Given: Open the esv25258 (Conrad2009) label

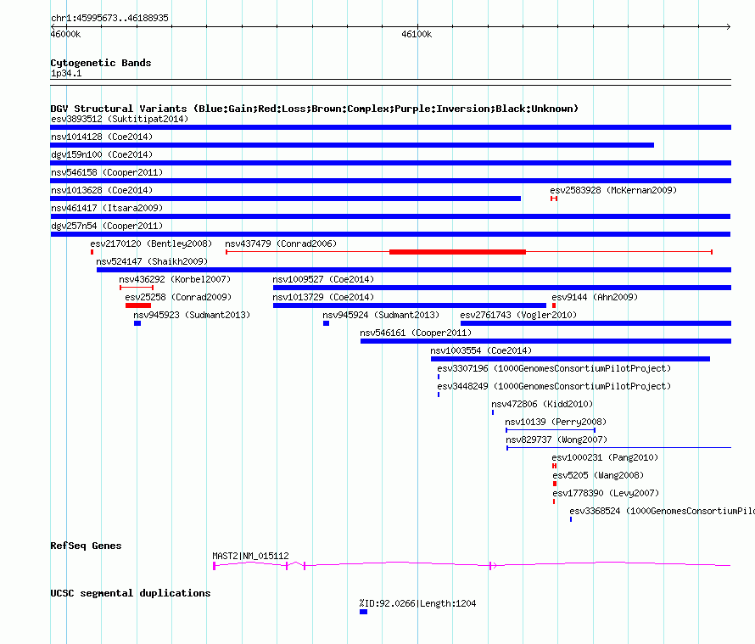Looking at the screenshot, I should click(178, 297).
